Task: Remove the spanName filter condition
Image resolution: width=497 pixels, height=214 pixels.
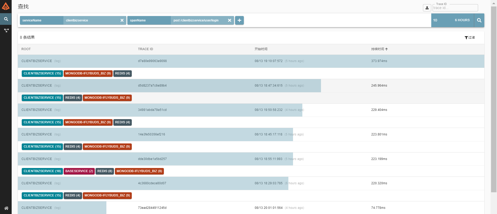Action: (229, 20)
